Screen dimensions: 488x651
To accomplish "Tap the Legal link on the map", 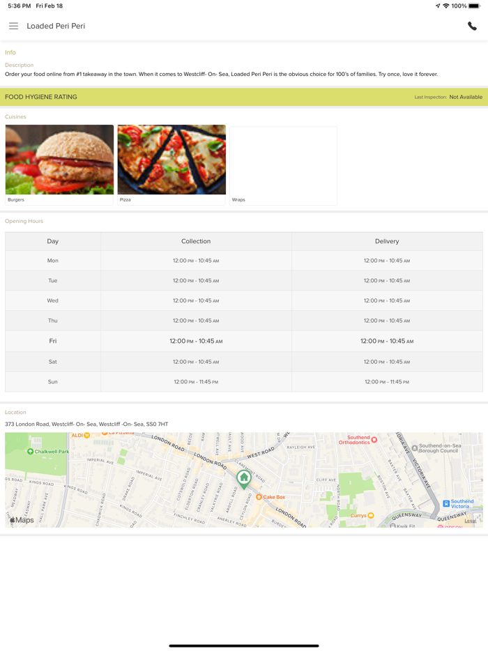I will tap(470, 521).
